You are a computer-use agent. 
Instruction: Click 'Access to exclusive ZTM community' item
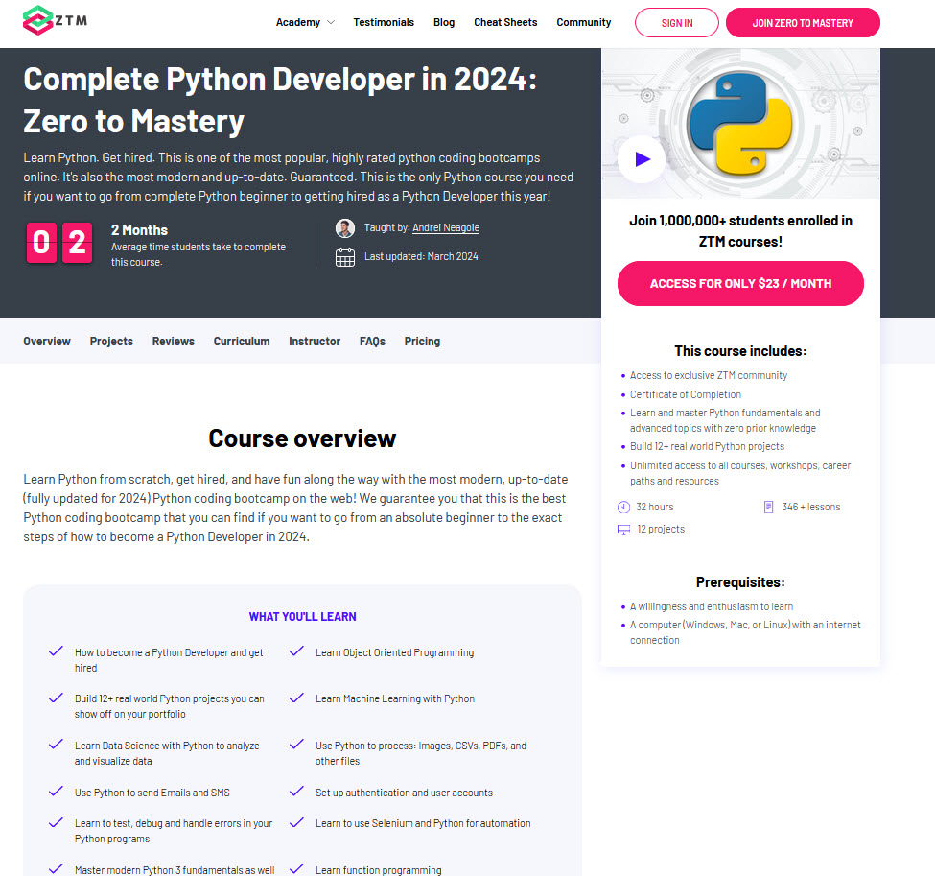(709, 375)
